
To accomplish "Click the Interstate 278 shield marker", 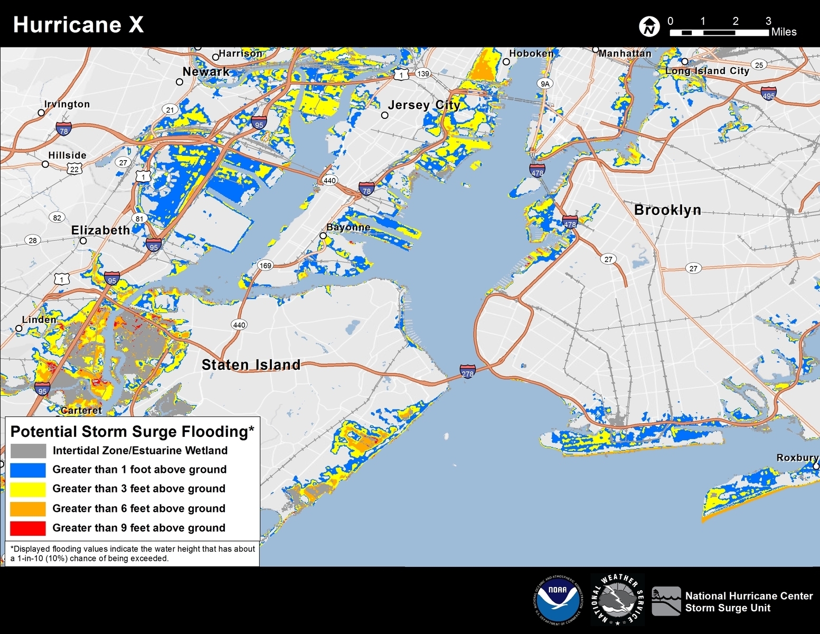I will coord(467,371).
